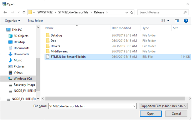Click horizontal scrollbar right arrow
The height and width of the screenshot is (120, 192).
coord(190,99)
